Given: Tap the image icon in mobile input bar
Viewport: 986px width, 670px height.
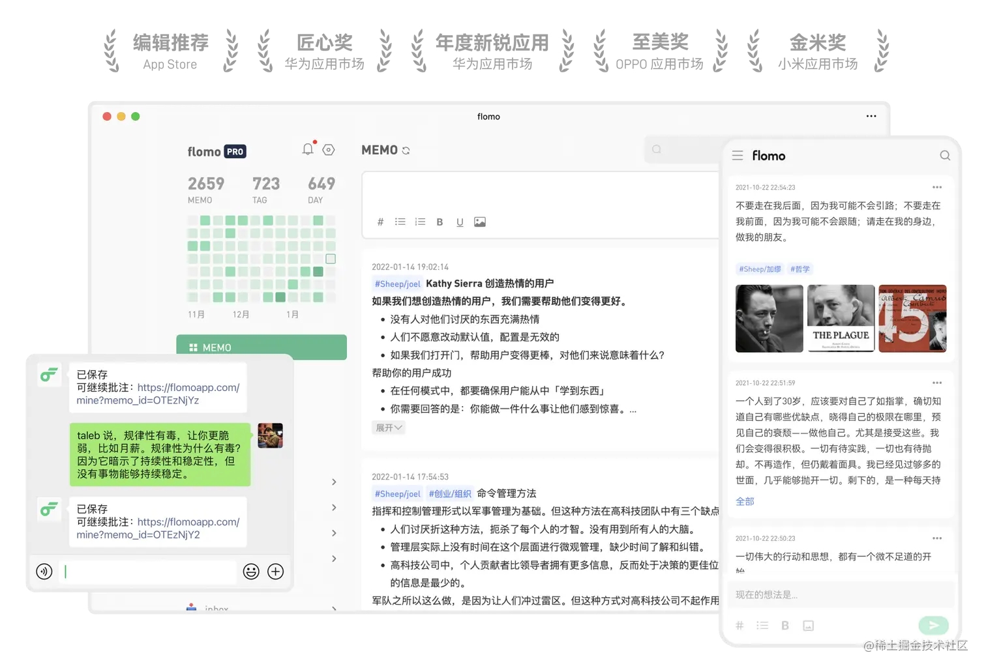Looking at the screenshot, I should click(809, 626).
